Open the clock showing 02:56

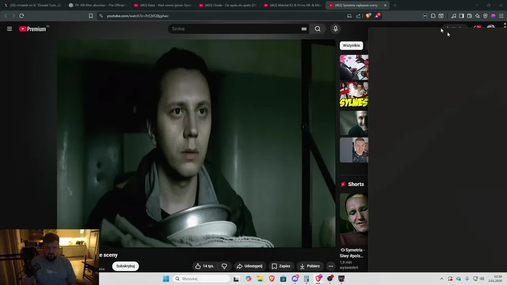pos(495,279)
